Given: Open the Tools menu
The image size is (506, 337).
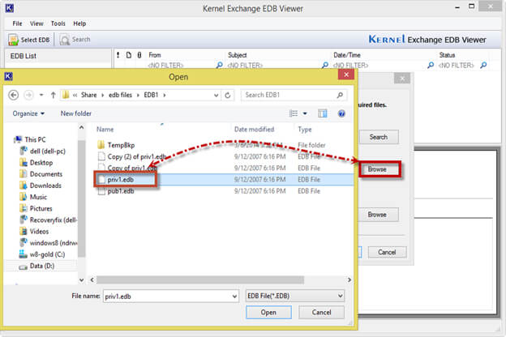Looking at the screenshot, I should 58,23.
